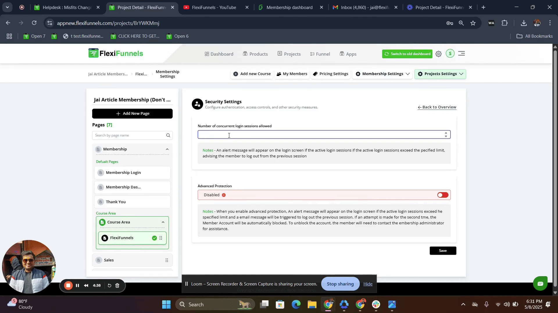Click the user avatar S icon
This screenshot has height=313, width=558.
click(450, 54)
